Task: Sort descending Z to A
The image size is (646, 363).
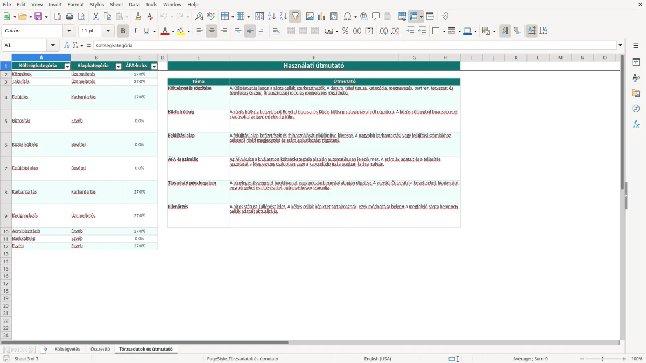Action: pyautogui.click(x=284, y=17)
